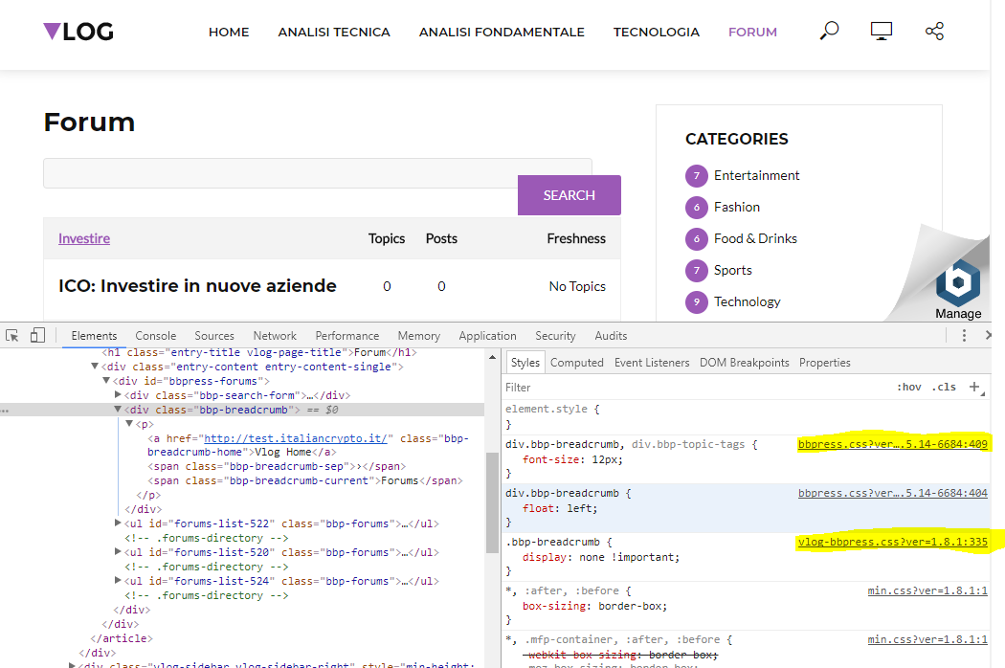Select the Styles tab
The image size is (1005, 668).
pos(525,362)
